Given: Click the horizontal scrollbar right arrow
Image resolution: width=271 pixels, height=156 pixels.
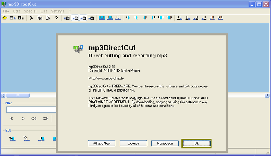Looking at the screenshot, I should [267, 95].
